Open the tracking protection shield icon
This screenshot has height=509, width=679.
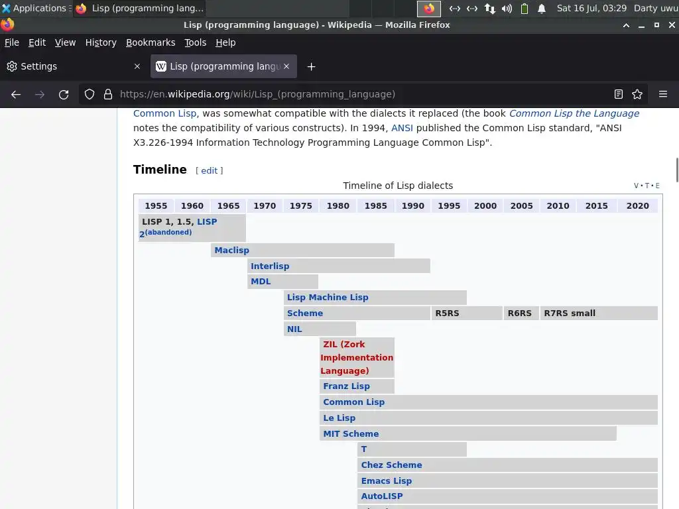(x=90, y=94)
